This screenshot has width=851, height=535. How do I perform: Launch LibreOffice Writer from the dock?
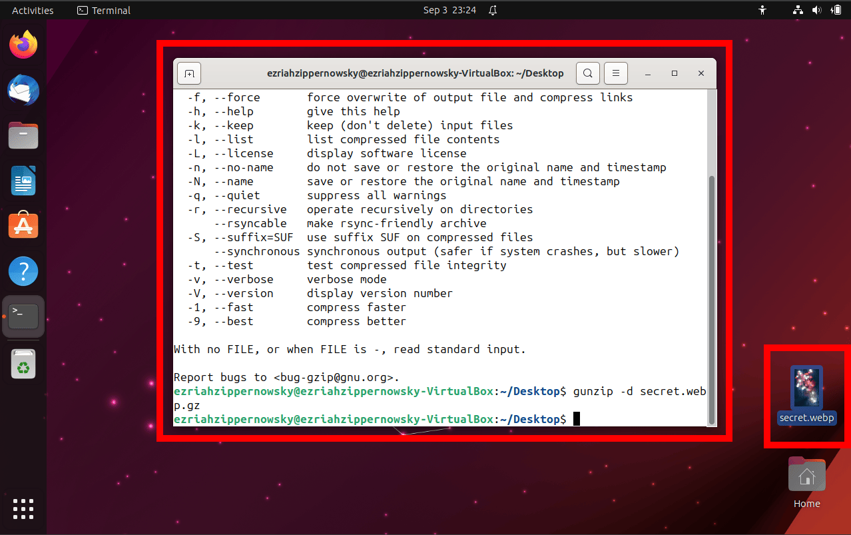point(23,181)
